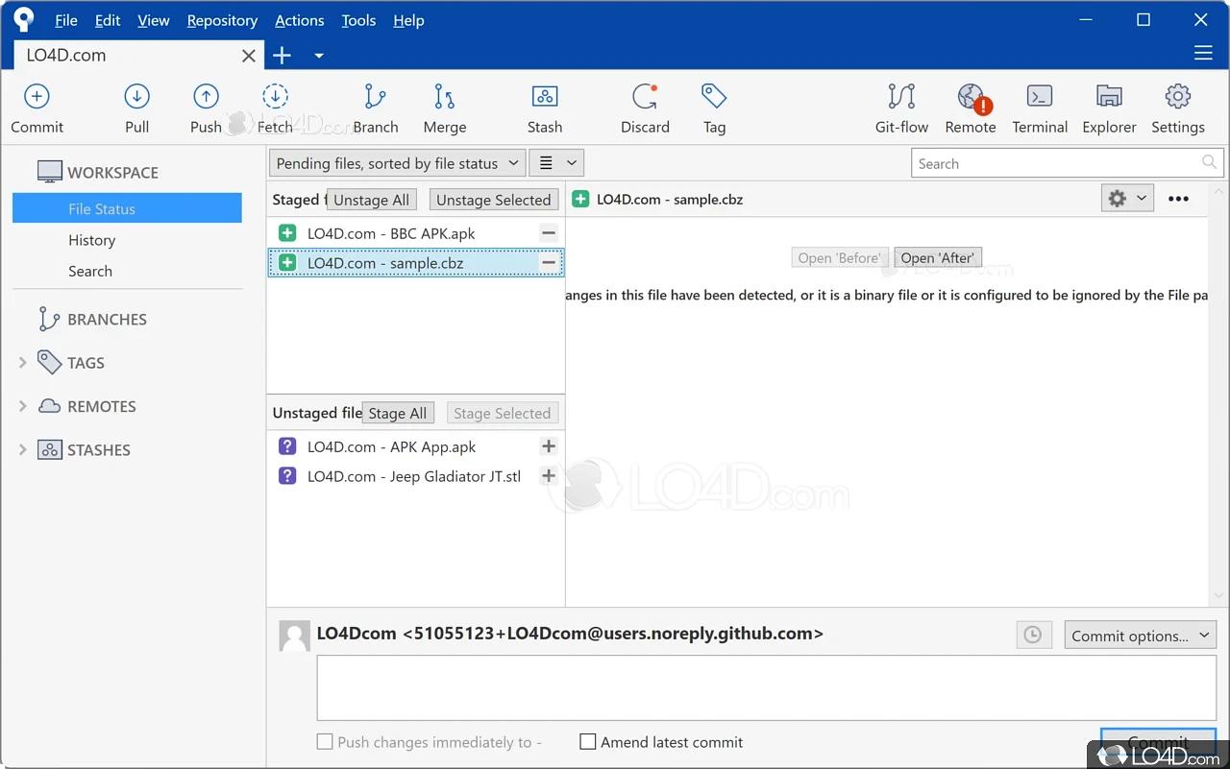Open the Stash tool
The image size is (1230, 769).
coord(544,106)
